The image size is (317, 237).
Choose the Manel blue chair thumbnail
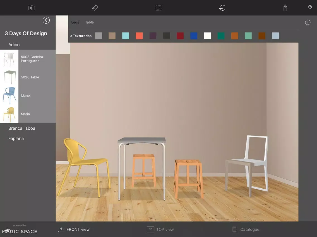[x=9, y=95]
